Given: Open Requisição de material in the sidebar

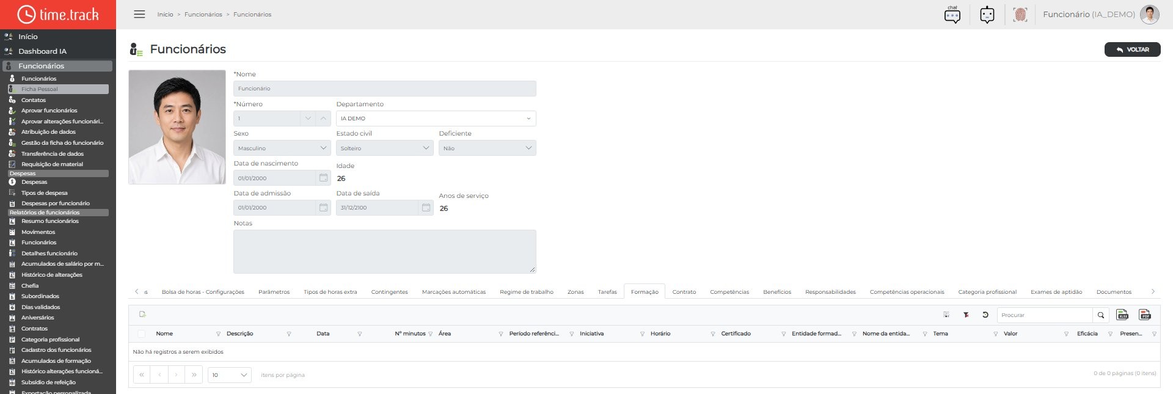Looking at the screenshot, I should (52, 164).
